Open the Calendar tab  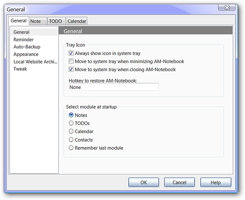(77, 21)
